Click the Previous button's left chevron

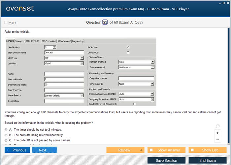pyautogui.click(x=8, y=150)
